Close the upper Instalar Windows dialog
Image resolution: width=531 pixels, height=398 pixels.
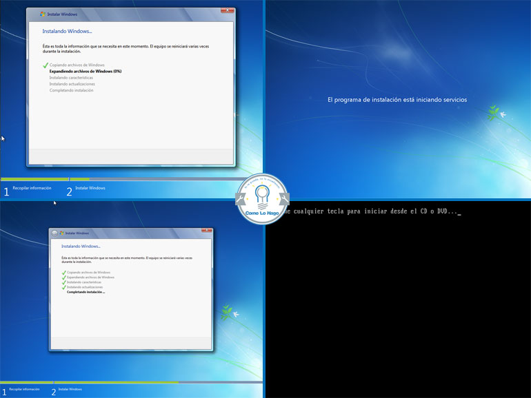pyautogui.click(x=228, y=10)
